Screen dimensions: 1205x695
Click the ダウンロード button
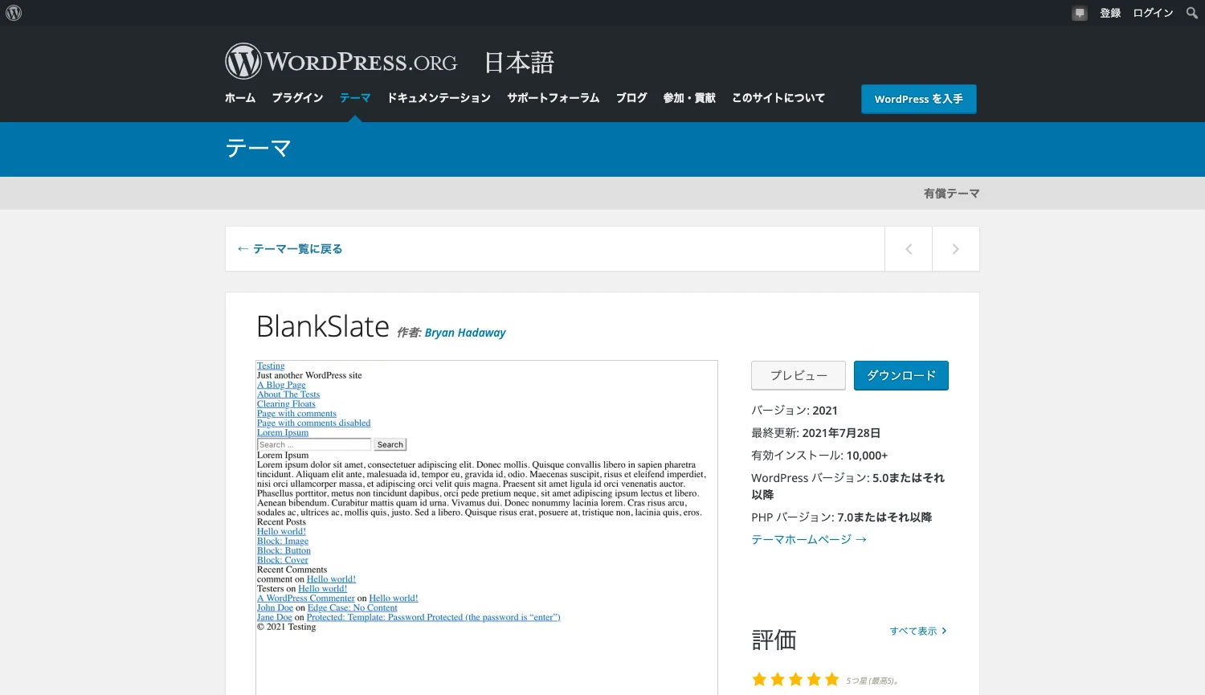coord(901,375)
